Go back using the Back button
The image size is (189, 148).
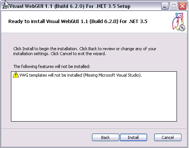105,137
